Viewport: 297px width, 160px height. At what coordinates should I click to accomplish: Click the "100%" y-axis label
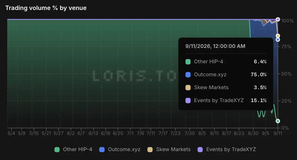(287, 20)
